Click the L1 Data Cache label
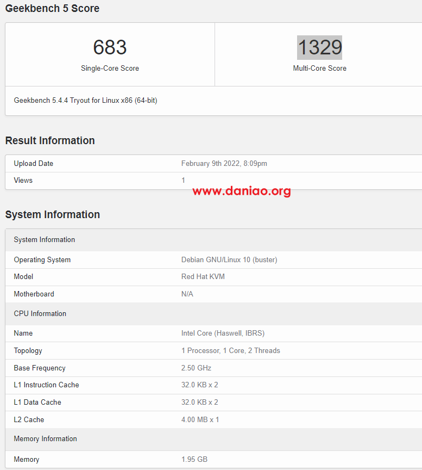 pos(37,402)
